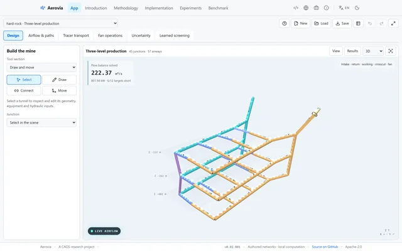Click the Aerovia logo icon
402x251 pixels.
coord(43,8)
